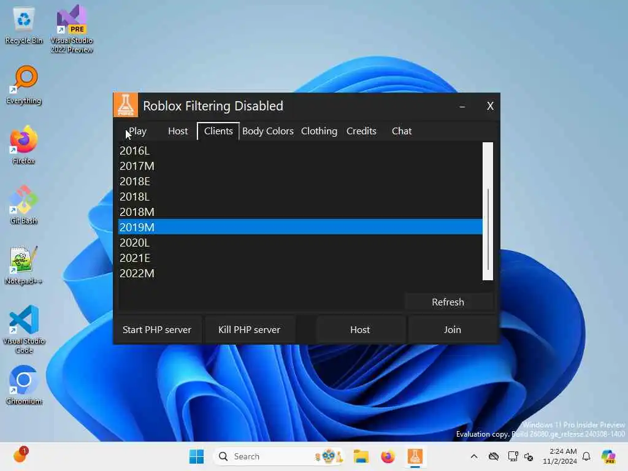Select the highlighted 2019M client
This screenshot has height=471, width=628.
tap(300, 227)
